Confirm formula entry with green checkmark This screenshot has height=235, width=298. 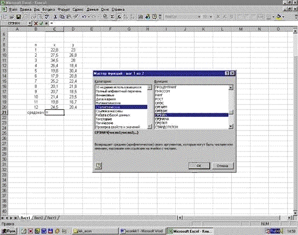click(x=41, y=22)
